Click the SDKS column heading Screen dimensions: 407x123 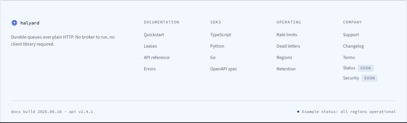216,22
